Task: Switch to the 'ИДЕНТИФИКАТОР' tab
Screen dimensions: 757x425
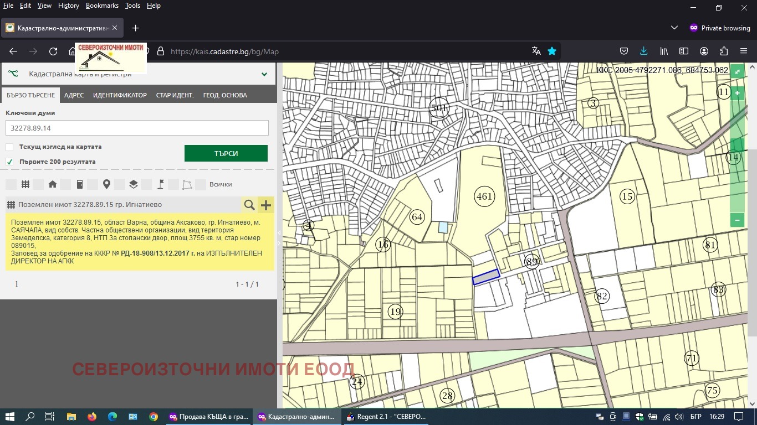Action: click(120, 95)
